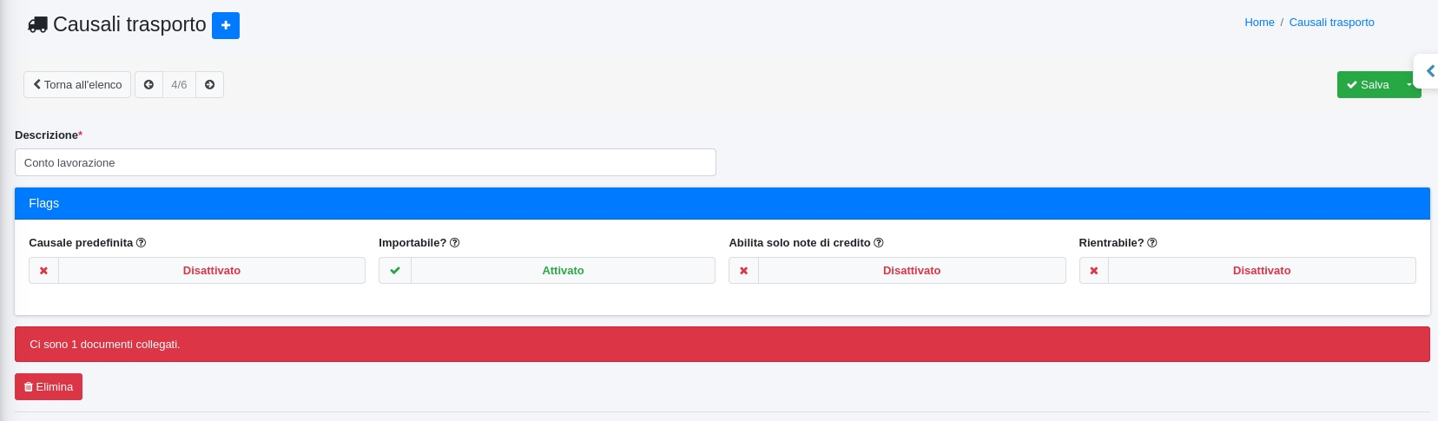Click help icon beside Causale predefinita
This screenshot has height=421, width=1438.
(x=142, y=243)
